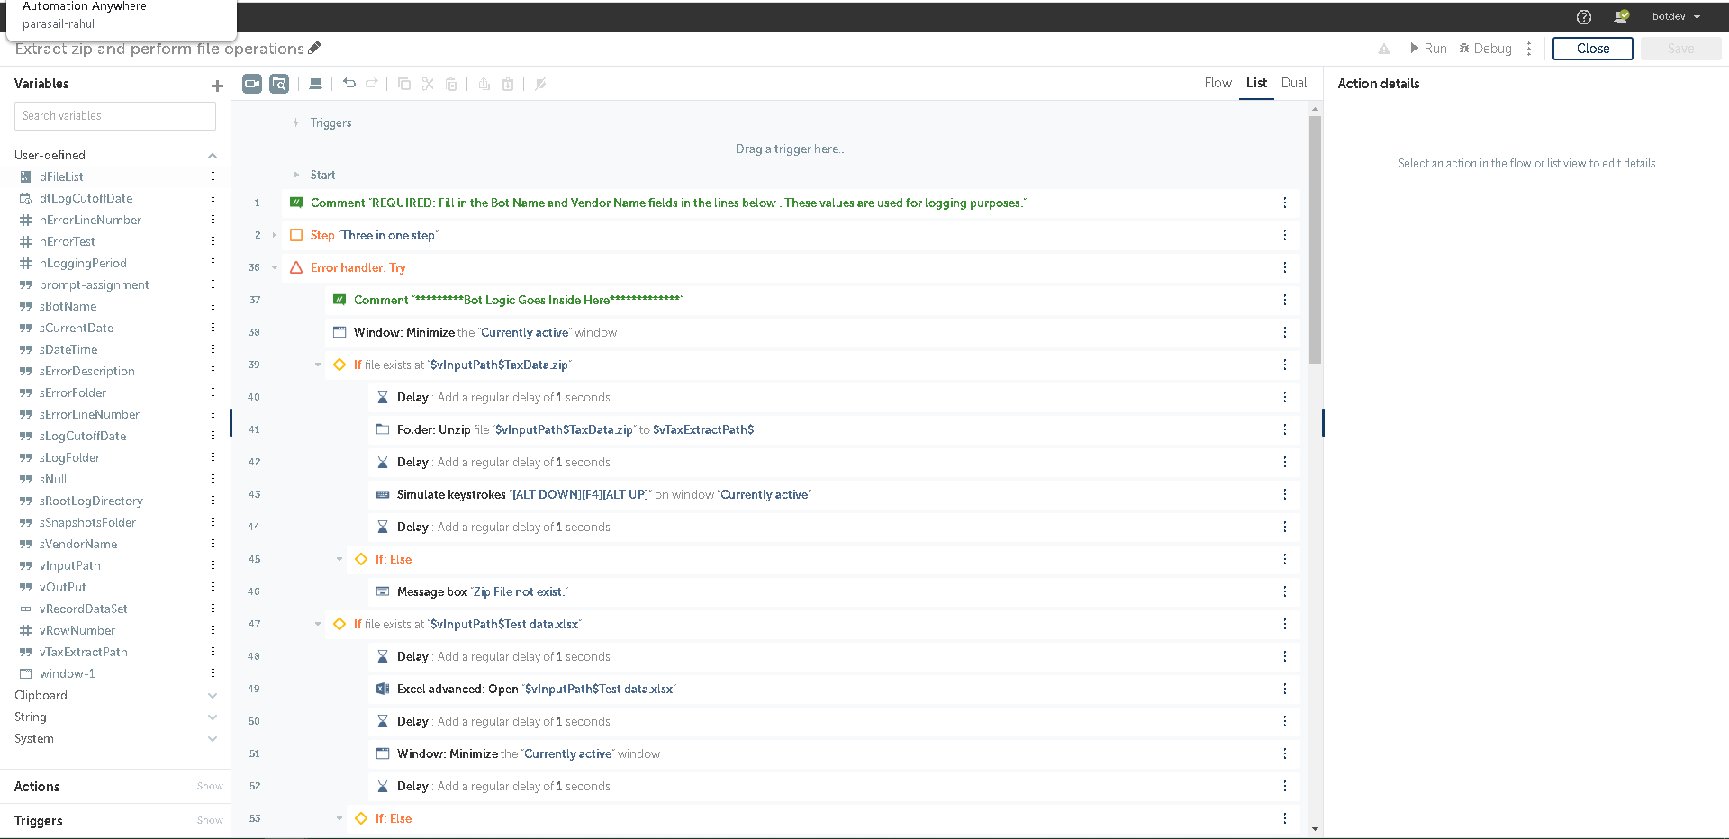Click the laptop device icon in toolbar
The height and width of the screenshot is (839, 1729).
coord(315,84)
